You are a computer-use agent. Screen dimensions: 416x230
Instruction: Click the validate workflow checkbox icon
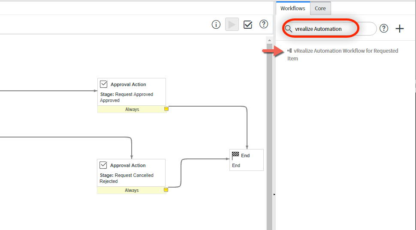248,24
